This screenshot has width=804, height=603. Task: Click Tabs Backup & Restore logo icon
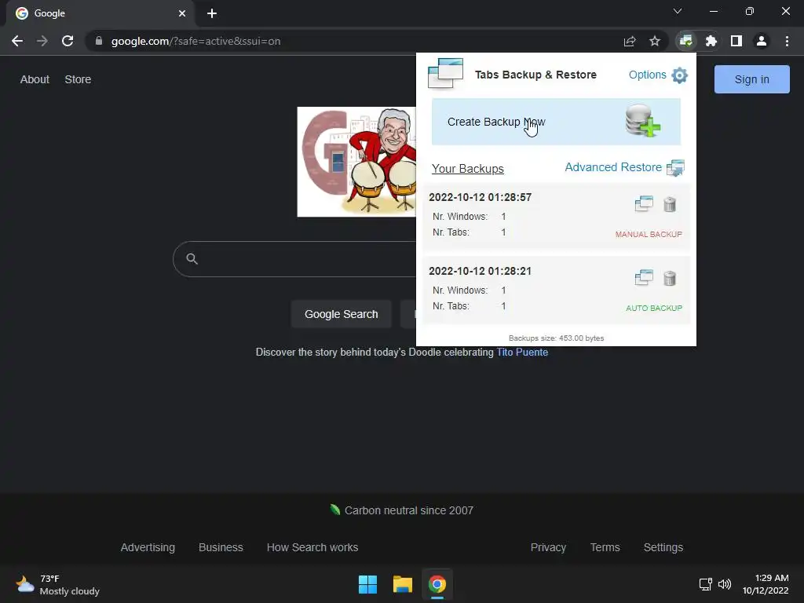[x=445, y=73]
